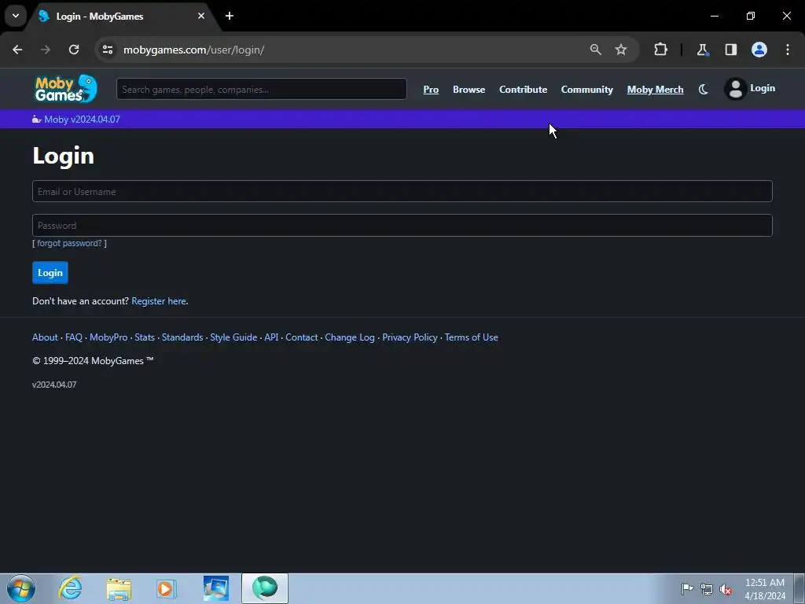The width and height of the screenshot is (805, 604).
Task: Bookmark this page with the star icon
Action: [x=621, y=50]
